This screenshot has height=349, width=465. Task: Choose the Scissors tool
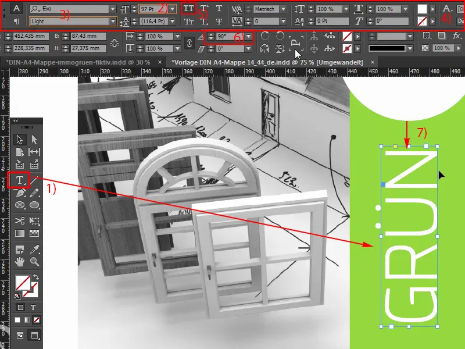point(20,220)
